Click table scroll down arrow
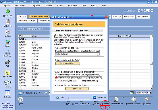Screen dimensions: 158x110 (151, 86)
